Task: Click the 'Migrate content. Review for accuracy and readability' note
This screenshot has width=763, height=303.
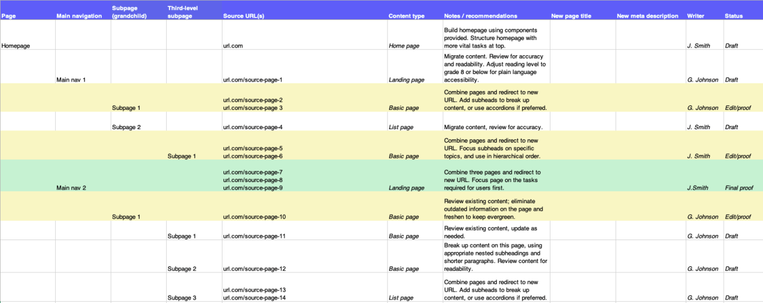Action: click(x=496, y=68)
